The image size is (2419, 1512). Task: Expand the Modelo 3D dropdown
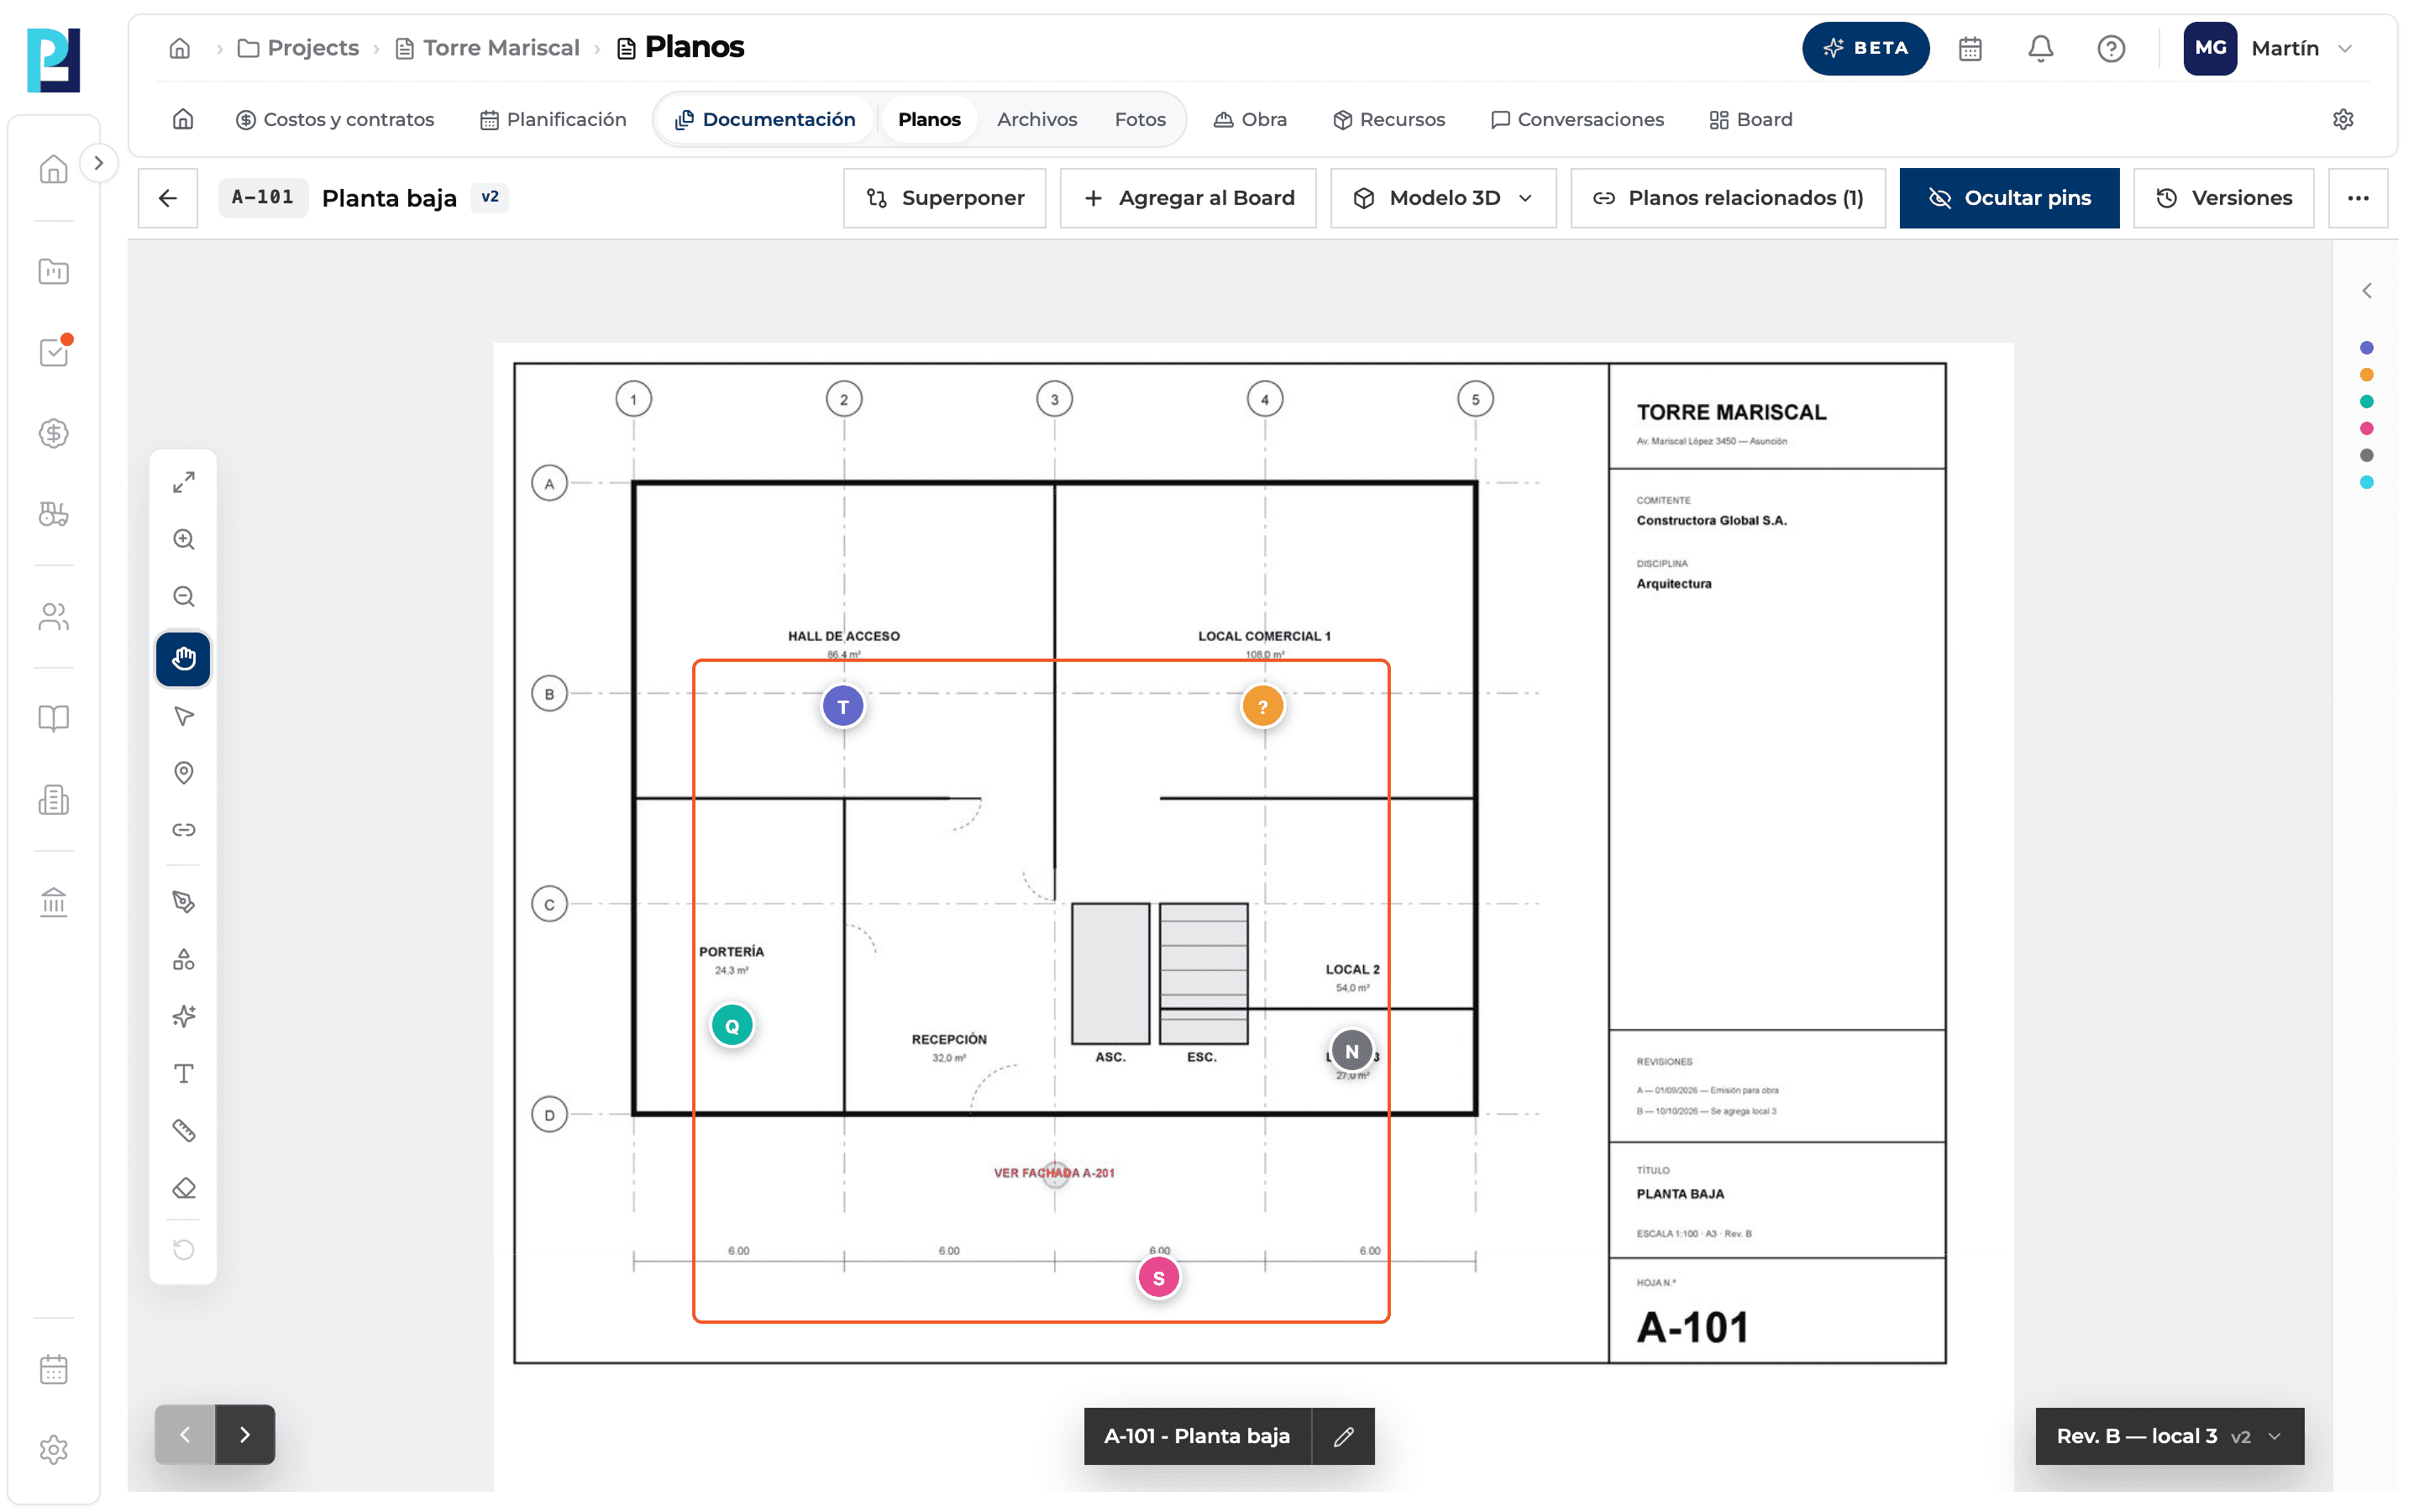(x=1443, y=198)
